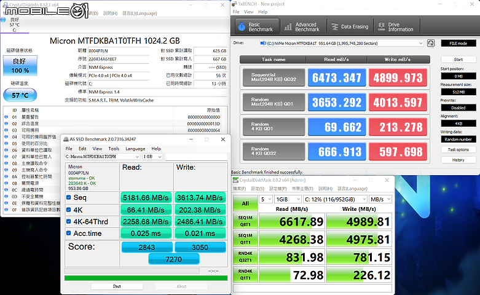Click the status dot for attribute 0D in CrystalDiskInfo
The height and width of the screenshot is (295, 480).
pyautogui.click(x=6, y=197)
